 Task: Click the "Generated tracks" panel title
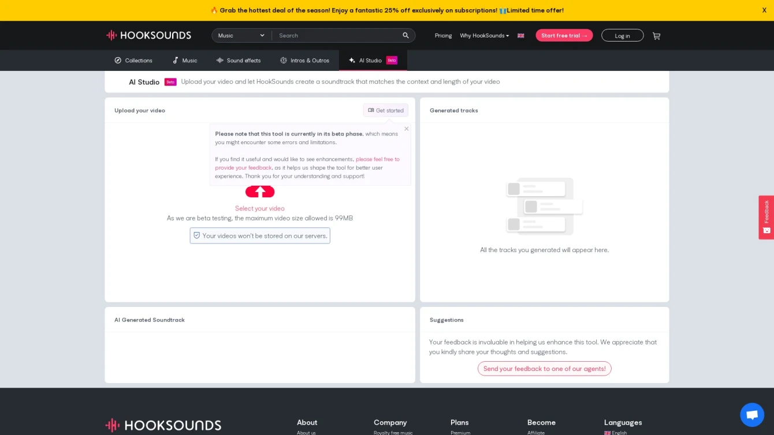pos(454,110)
